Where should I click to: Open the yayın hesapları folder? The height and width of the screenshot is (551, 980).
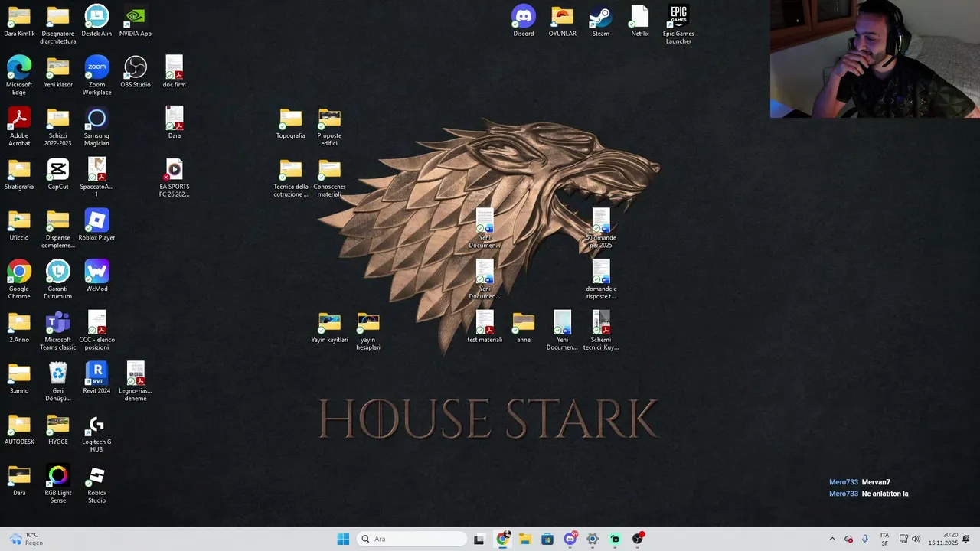[x=368, y=331]
